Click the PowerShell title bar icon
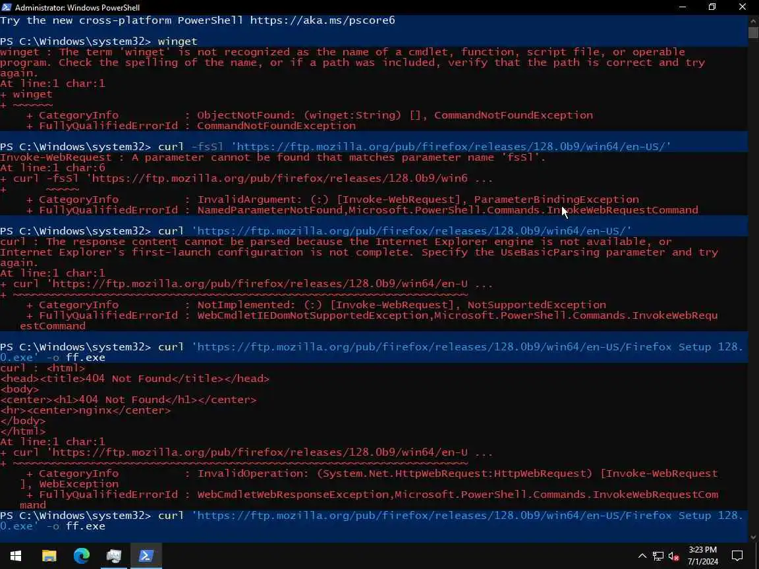Viewport: 759px width, 569px height. pos(7,7)
